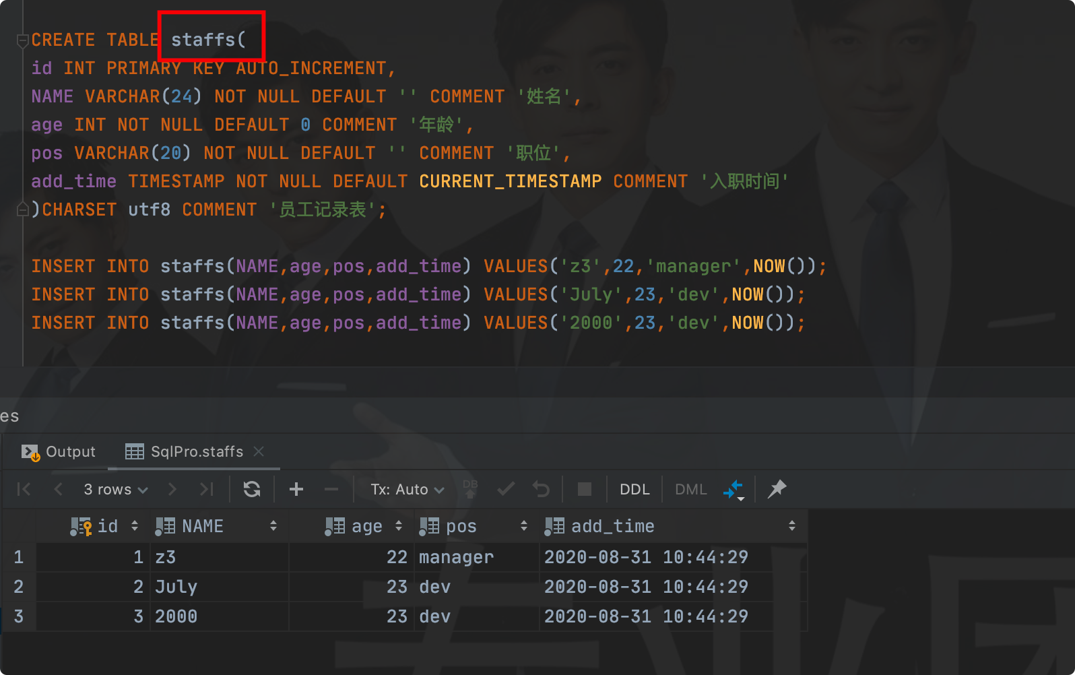Close the SqlPro.staffs tab
The image size is (1075, 675).
coord(259,451)
